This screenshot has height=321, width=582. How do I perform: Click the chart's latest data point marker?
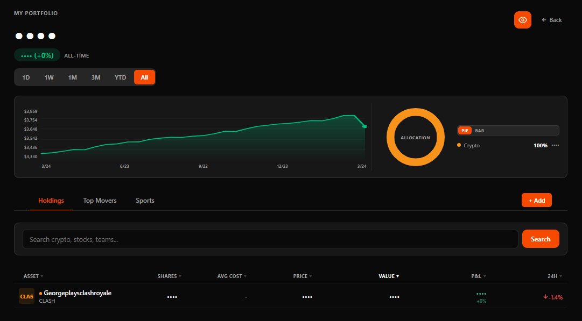click(x=364, y=126)
